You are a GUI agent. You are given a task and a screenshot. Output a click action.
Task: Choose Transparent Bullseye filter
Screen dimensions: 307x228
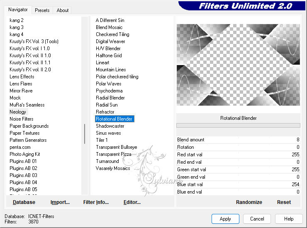117,147
